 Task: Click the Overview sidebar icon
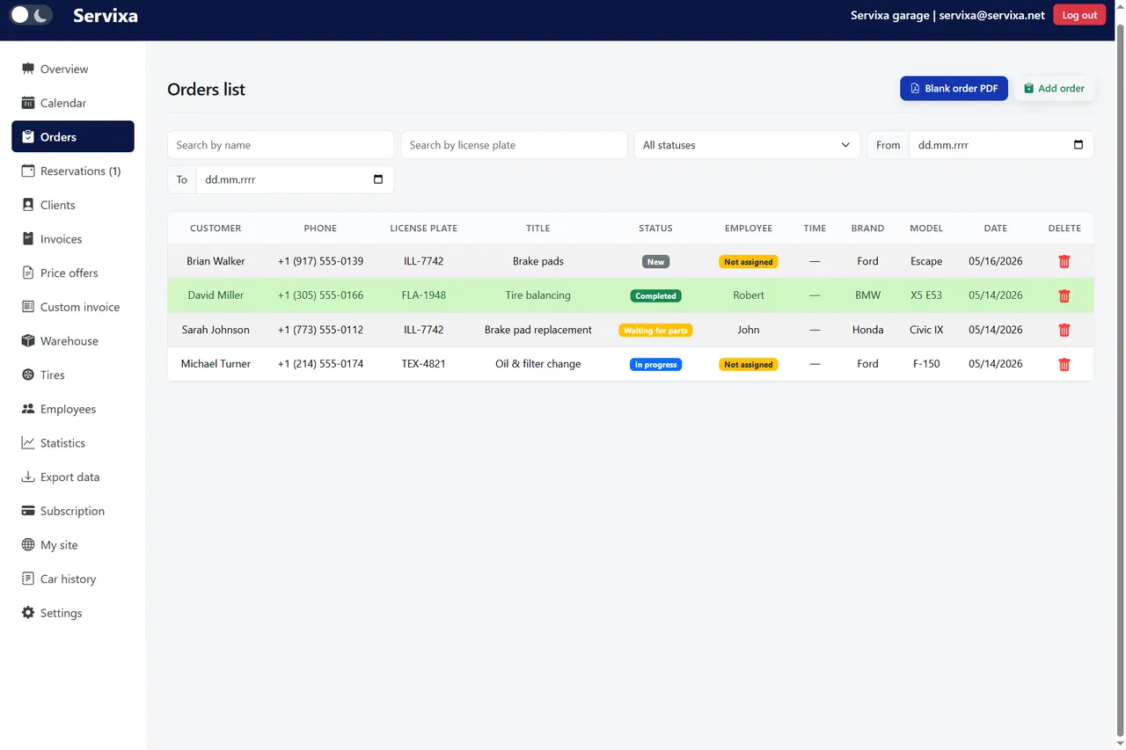point(28,69)
